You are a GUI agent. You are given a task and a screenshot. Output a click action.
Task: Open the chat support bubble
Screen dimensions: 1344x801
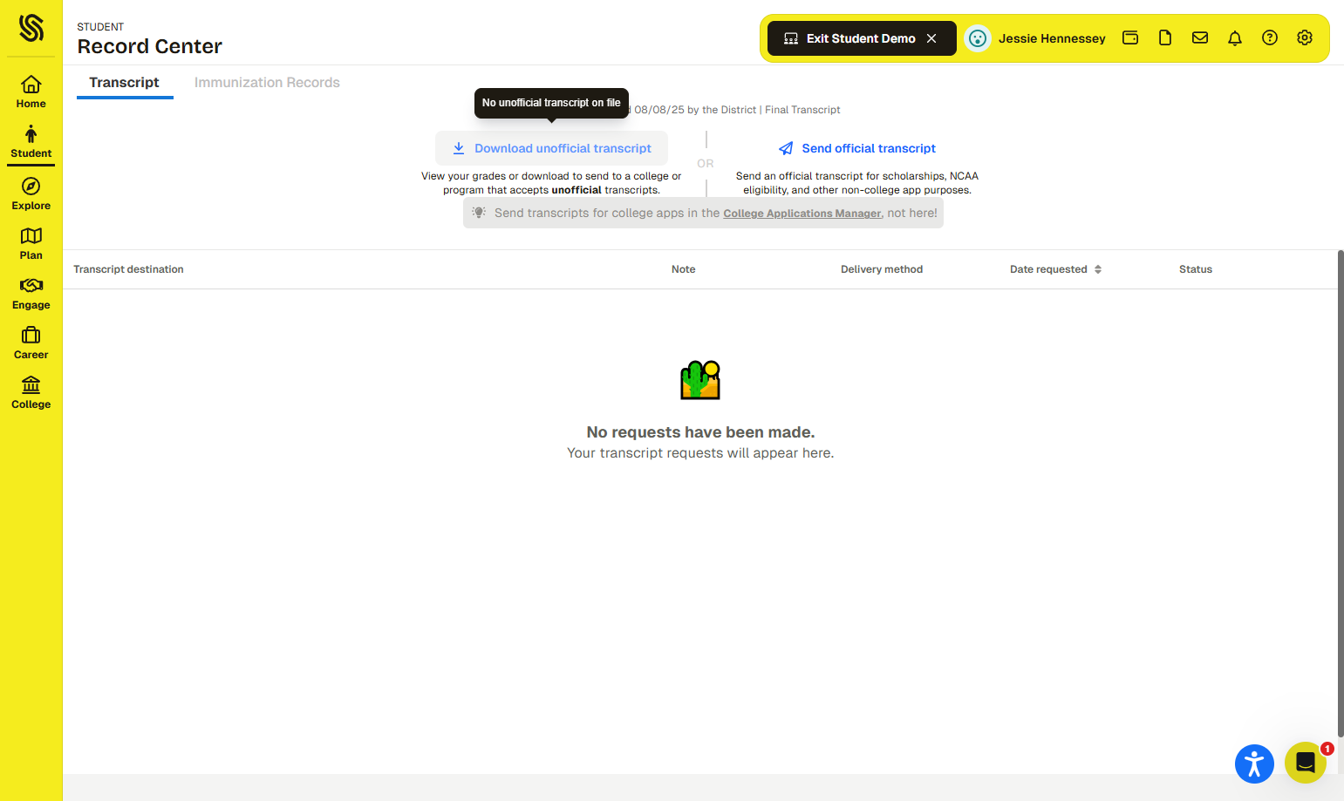1306,763
